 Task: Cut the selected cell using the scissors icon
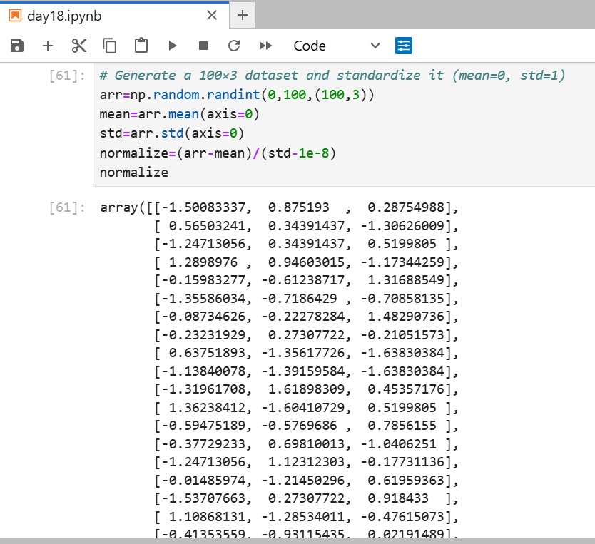point(78,45)
